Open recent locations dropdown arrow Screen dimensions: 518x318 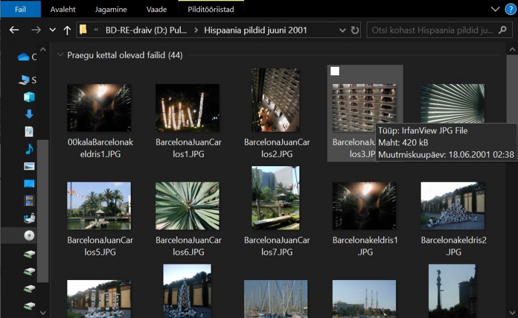(x=52, y=30)
